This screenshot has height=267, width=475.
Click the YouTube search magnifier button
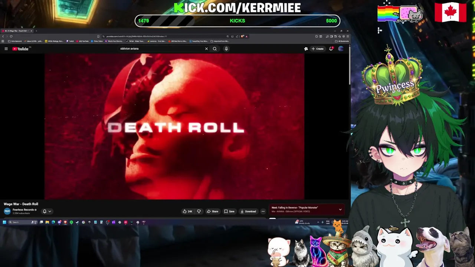214,49
